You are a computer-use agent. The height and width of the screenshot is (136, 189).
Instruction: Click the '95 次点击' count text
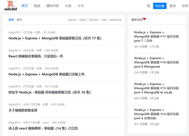click(x=49, y=32)
